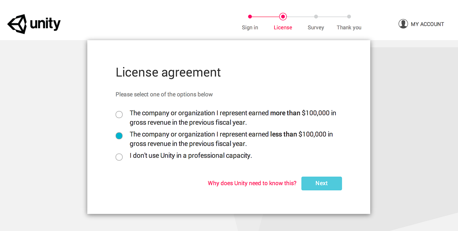Open the account avatar icon

[403, 24]
